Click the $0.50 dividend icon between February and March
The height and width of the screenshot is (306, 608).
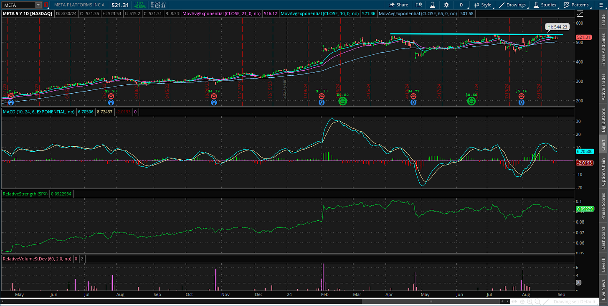[342, 101]
